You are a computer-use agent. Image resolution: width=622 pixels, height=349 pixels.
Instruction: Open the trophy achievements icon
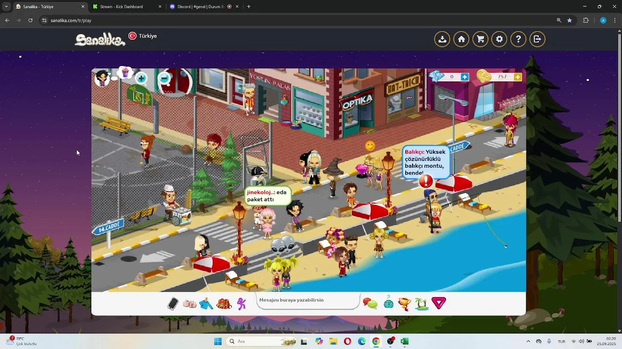[x=404, y=303]
